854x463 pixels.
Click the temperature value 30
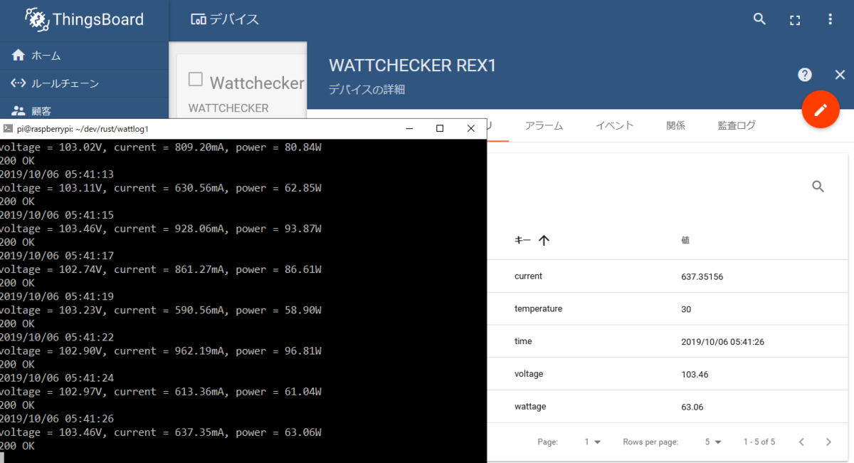[686, 309]
